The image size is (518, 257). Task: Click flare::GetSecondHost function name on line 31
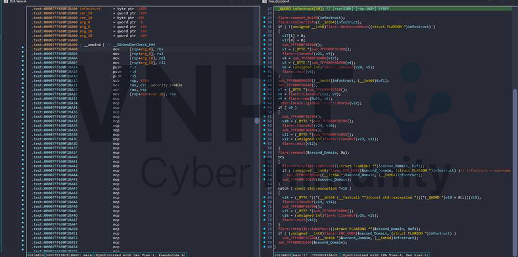tap(348, 27)
